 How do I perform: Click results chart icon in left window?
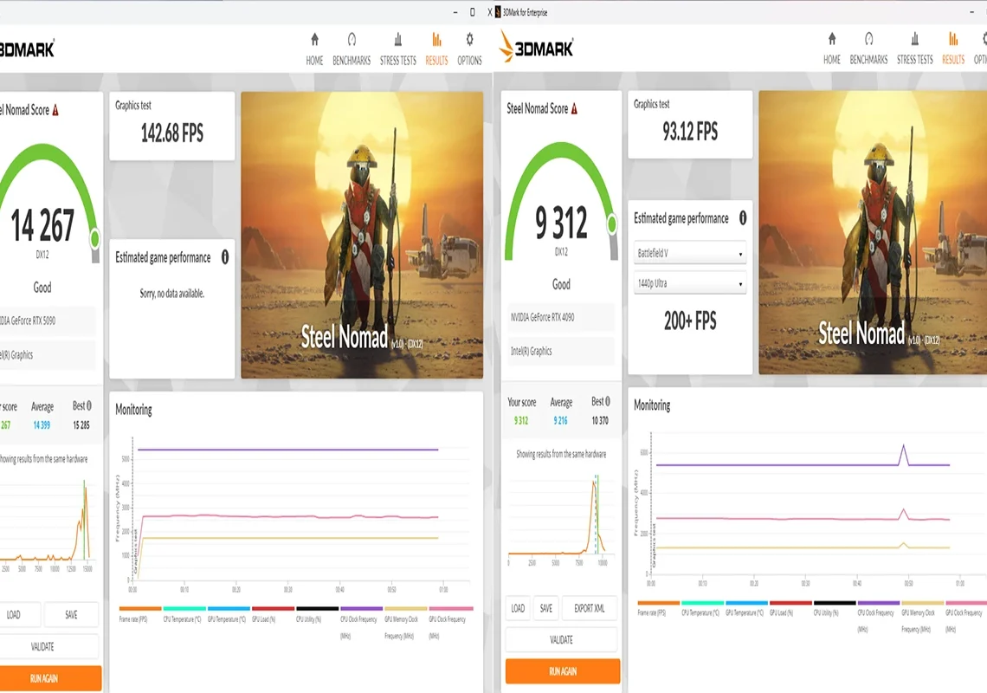[x=436, y=40]
